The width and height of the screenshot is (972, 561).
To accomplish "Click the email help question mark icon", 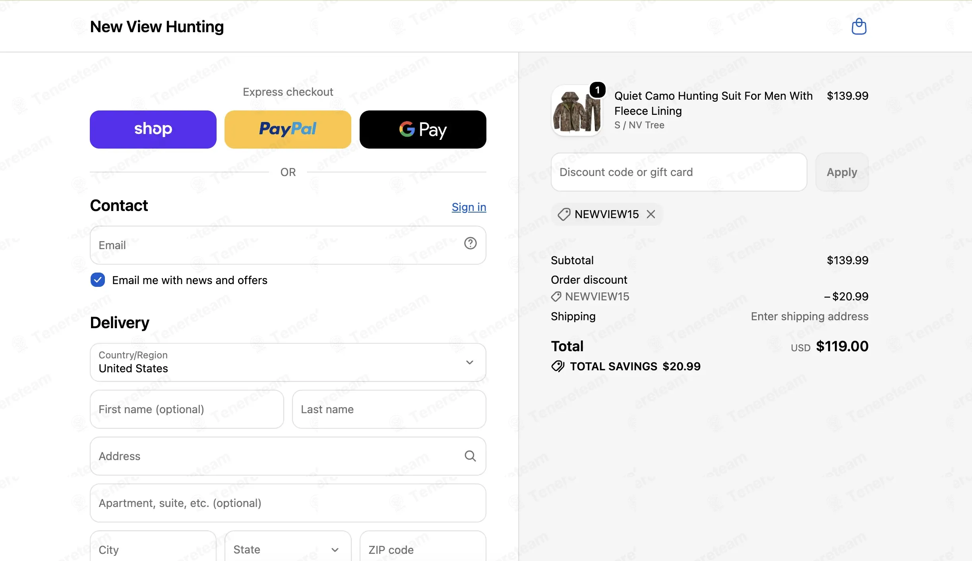I will 470,243.
